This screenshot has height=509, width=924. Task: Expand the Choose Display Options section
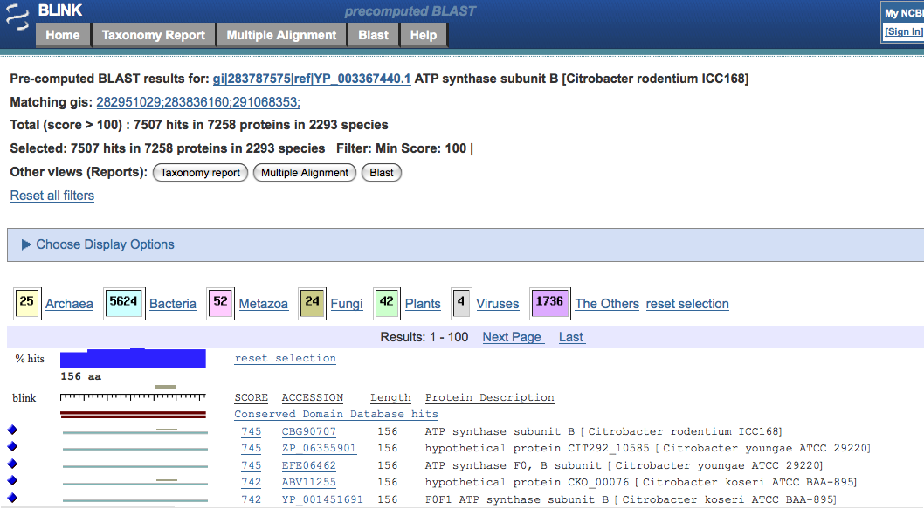point(105,244)
